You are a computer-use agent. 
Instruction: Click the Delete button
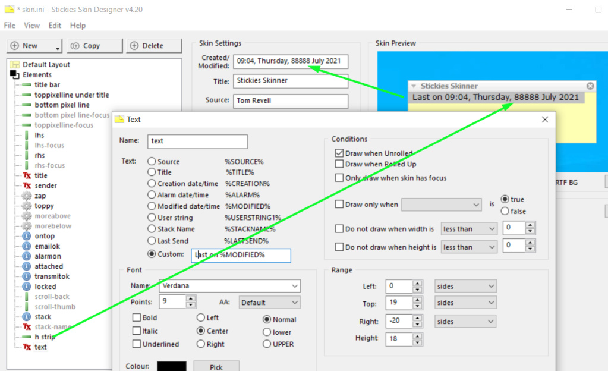(x=154, y=46)
